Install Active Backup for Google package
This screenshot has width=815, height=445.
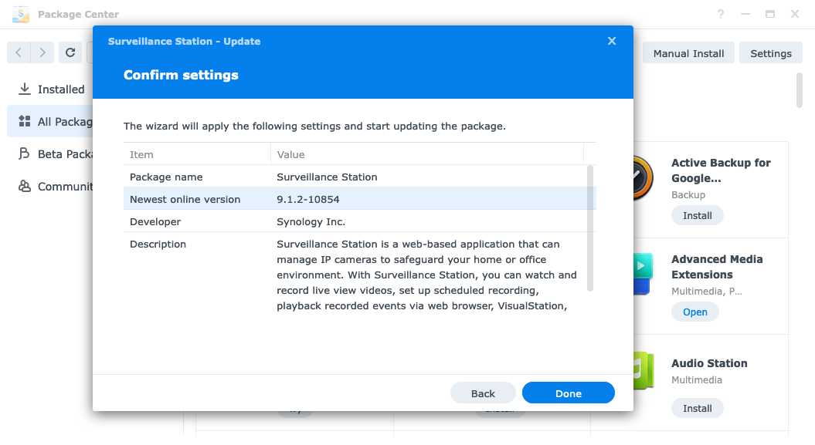[x=697, y=215]
